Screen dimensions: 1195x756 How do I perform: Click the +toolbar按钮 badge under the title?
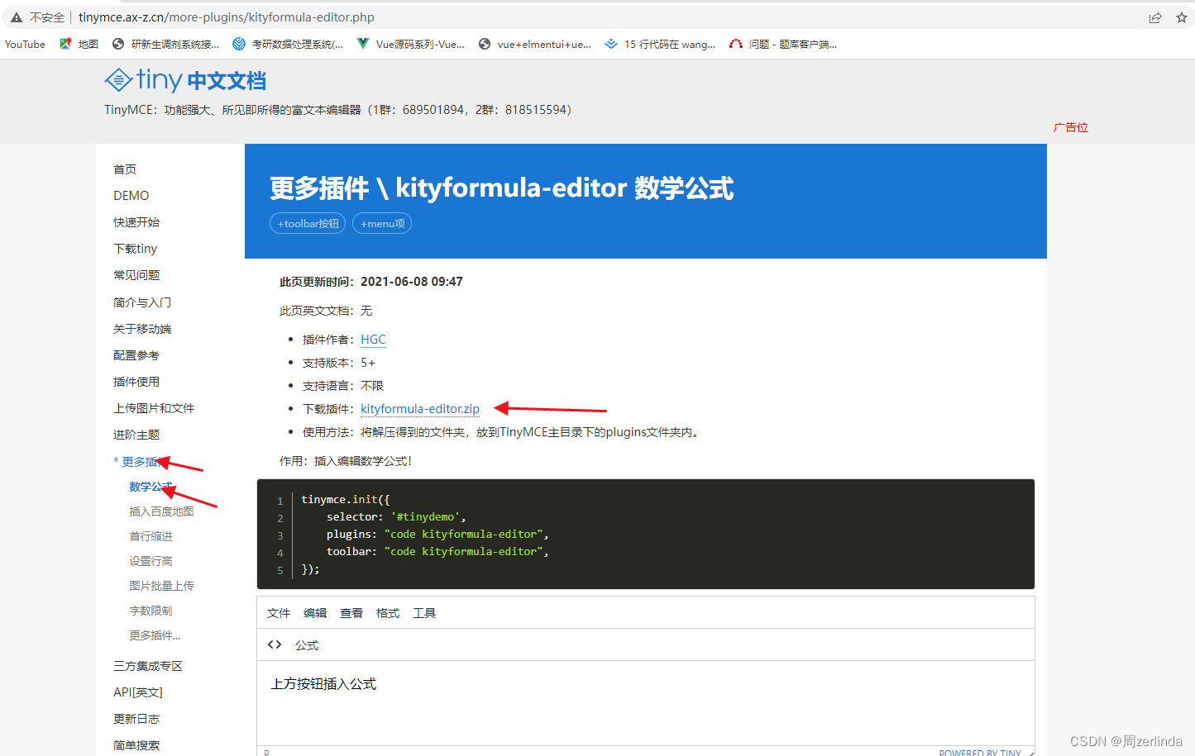tap(307, 222)
